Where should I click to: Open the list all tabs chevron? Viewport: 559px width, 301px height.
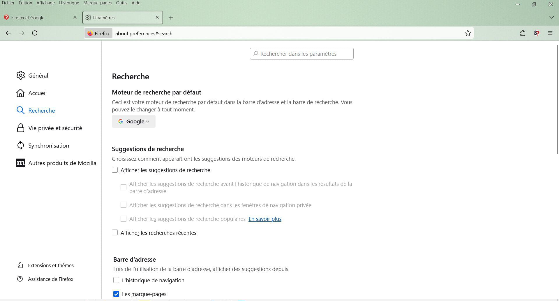coord(551,17)
